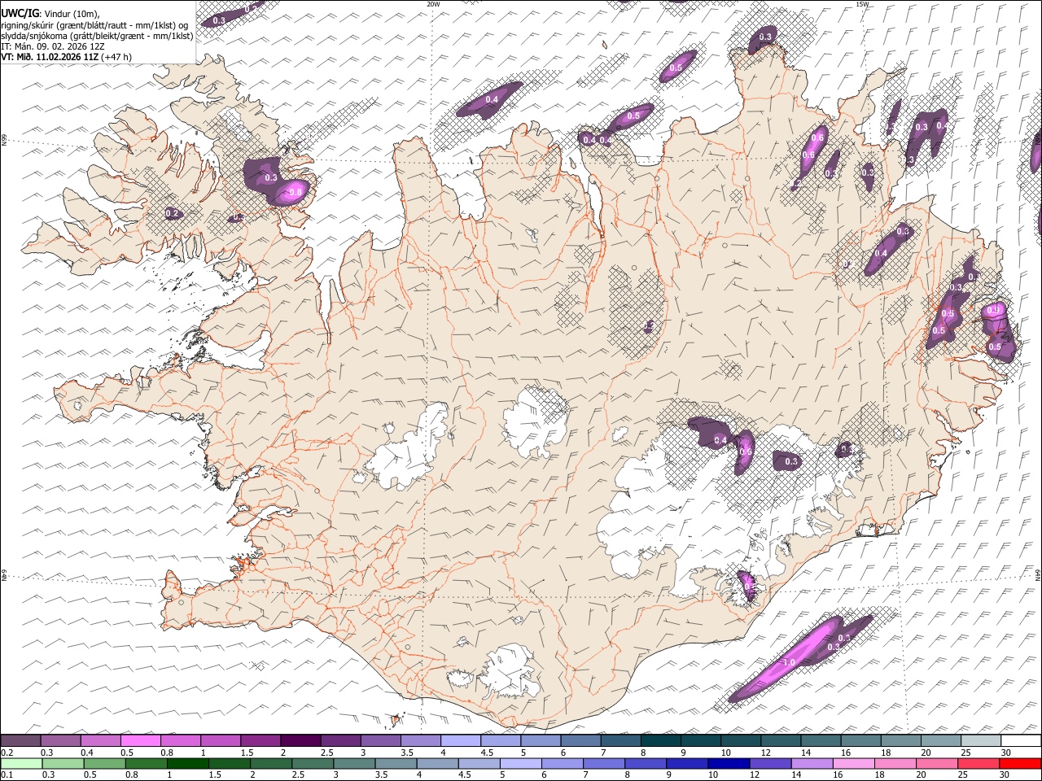Select the bright red 30 swatch, bottom legend row
This screenshot has height=781, width=1042.
point(1020,763)
